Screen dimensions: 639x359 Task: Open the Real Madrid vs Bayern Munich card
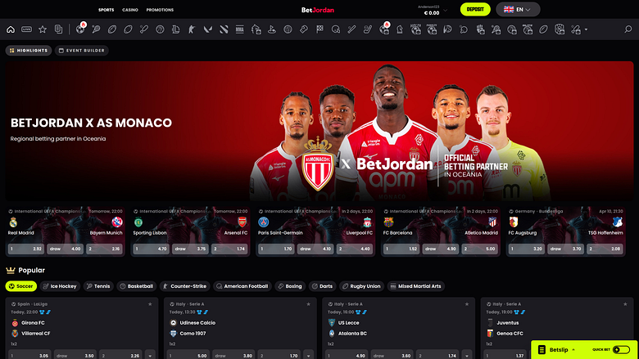[66, 231]
